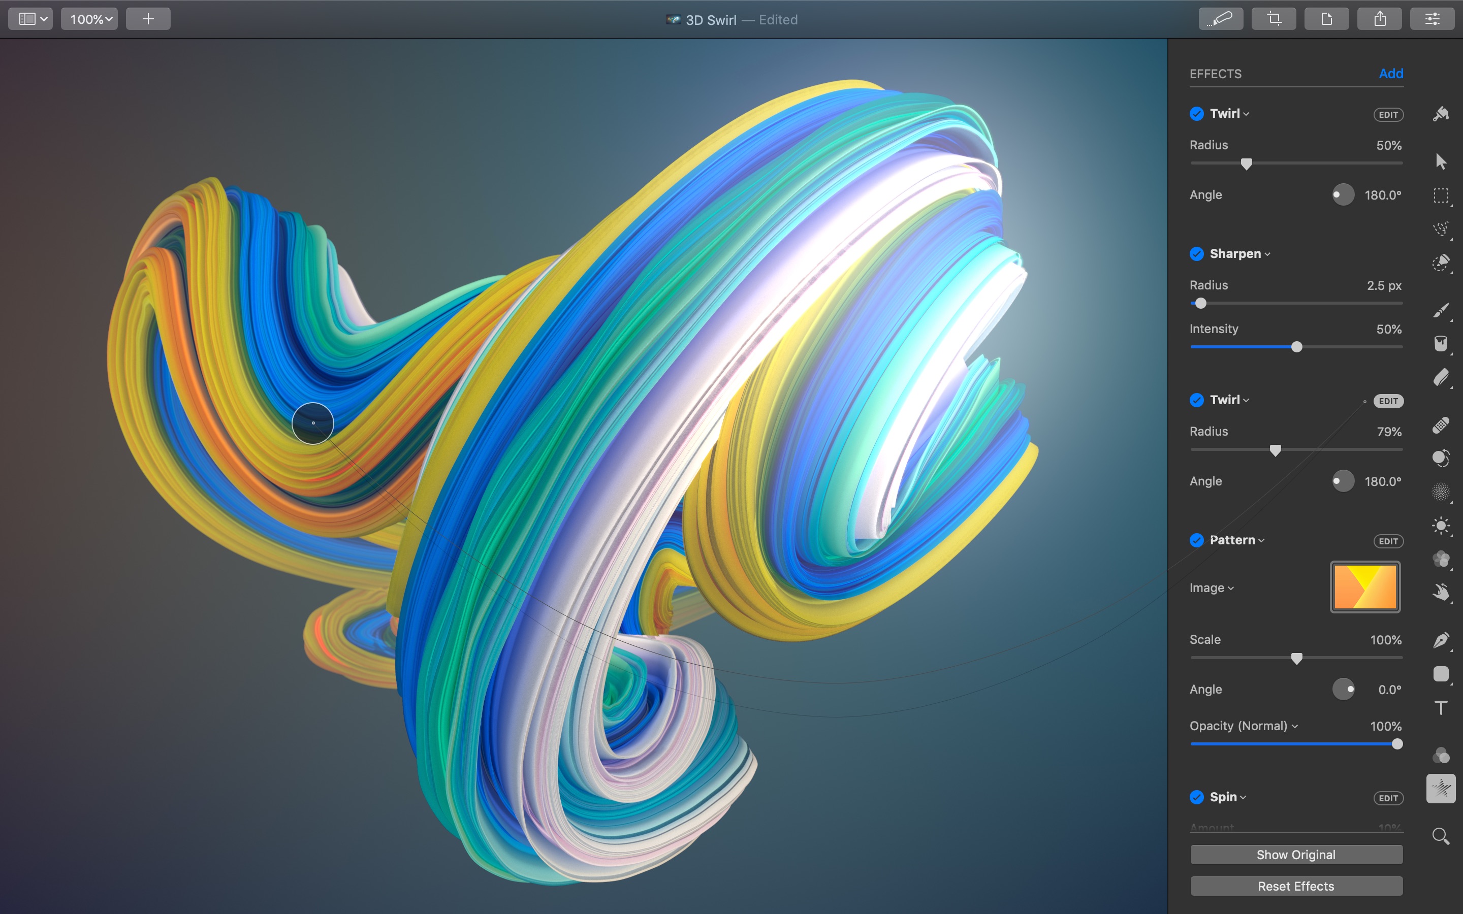Open the Spin effect name dropdown
The height and width of the screenshot is (914, 1463).
[x=1228, y=797]
